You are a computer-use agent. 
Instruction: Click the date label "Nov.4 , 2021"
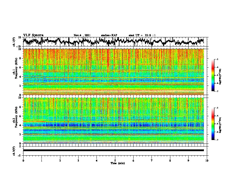point(82,35)
